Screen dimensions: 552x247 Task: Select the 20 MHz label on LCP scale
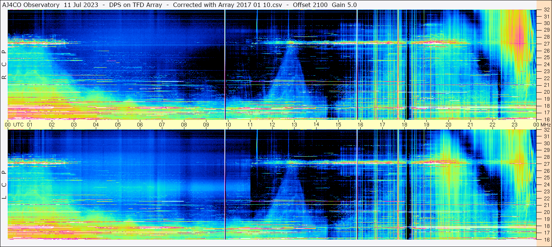(x=546, y=212)
